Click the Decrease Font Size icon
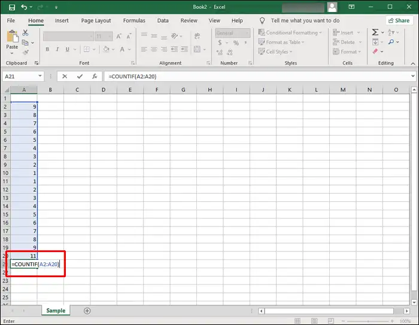Viewport: 419px width, 325px height. [129, 36]
